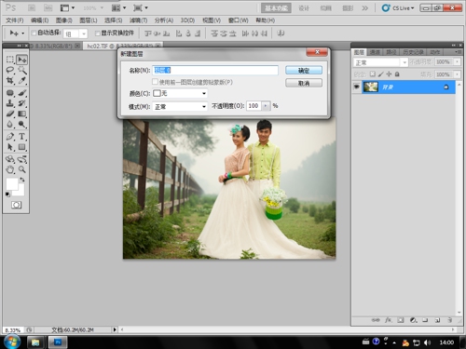Open Layers panel fill arrow

457,74
